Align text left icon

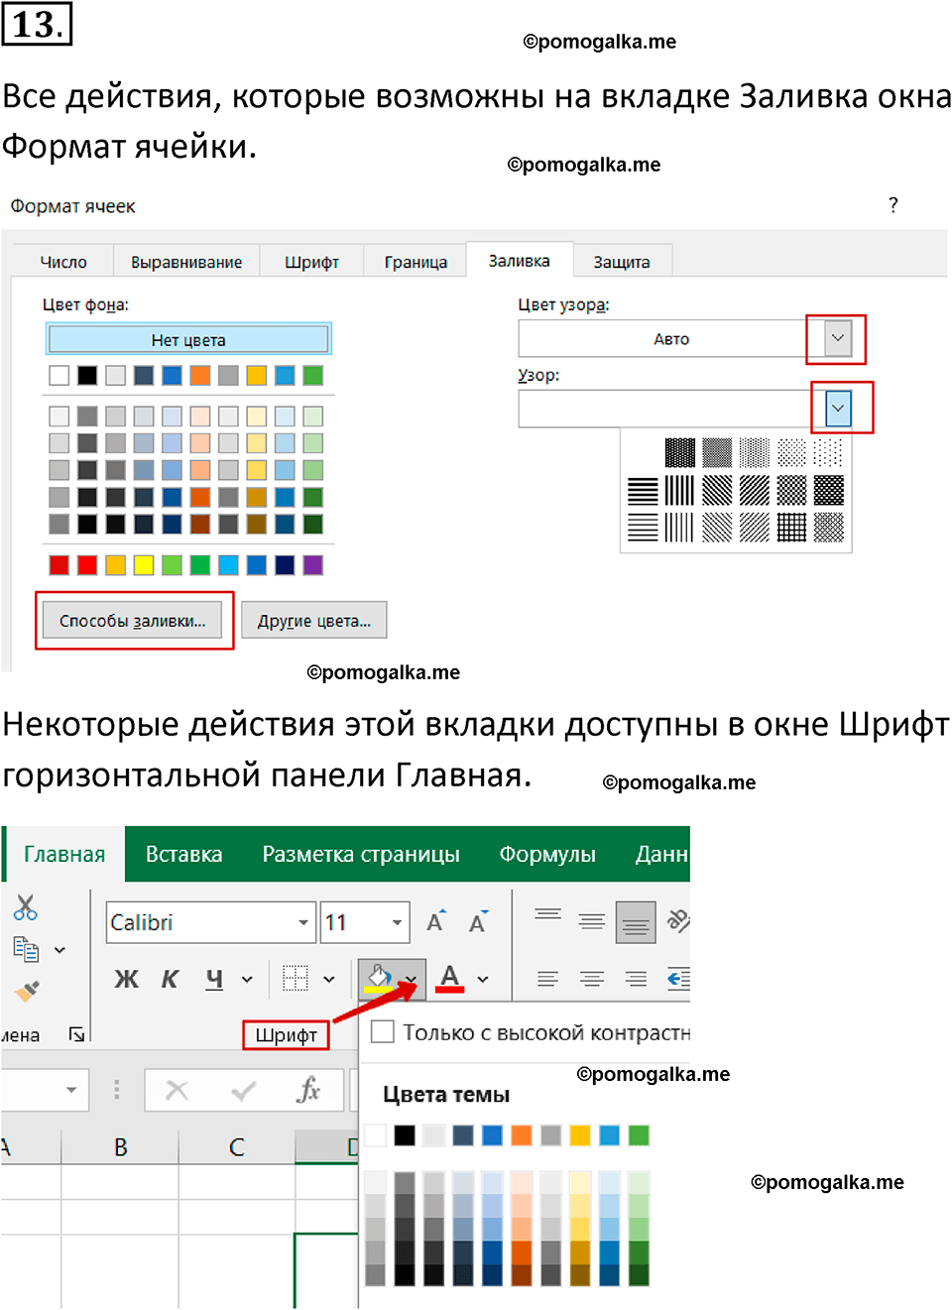coord(547,979)
